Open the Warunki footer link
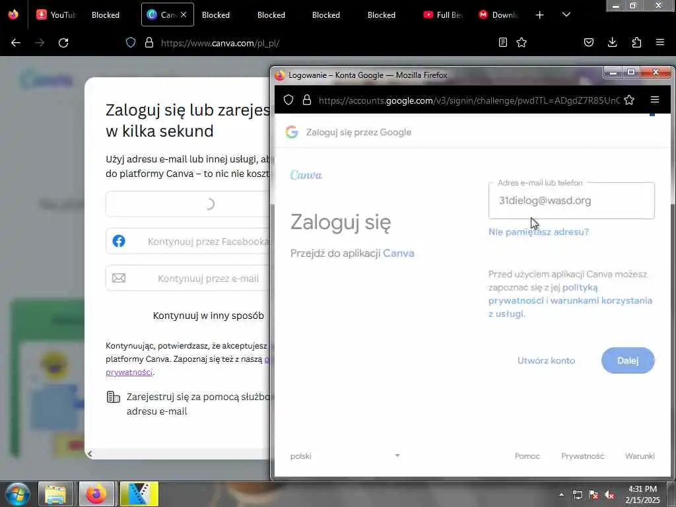 pyautogui.click(x=639, y=456)
